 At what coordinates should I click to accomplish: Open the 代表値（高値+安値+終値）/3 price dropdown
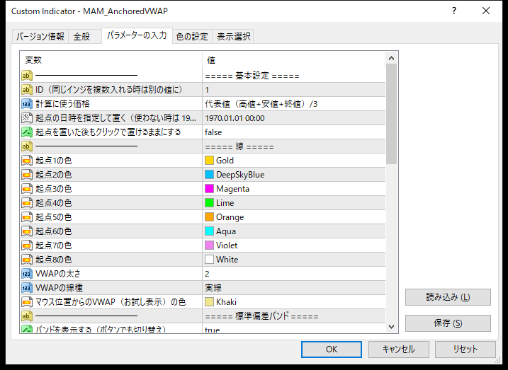click(294, 104)
